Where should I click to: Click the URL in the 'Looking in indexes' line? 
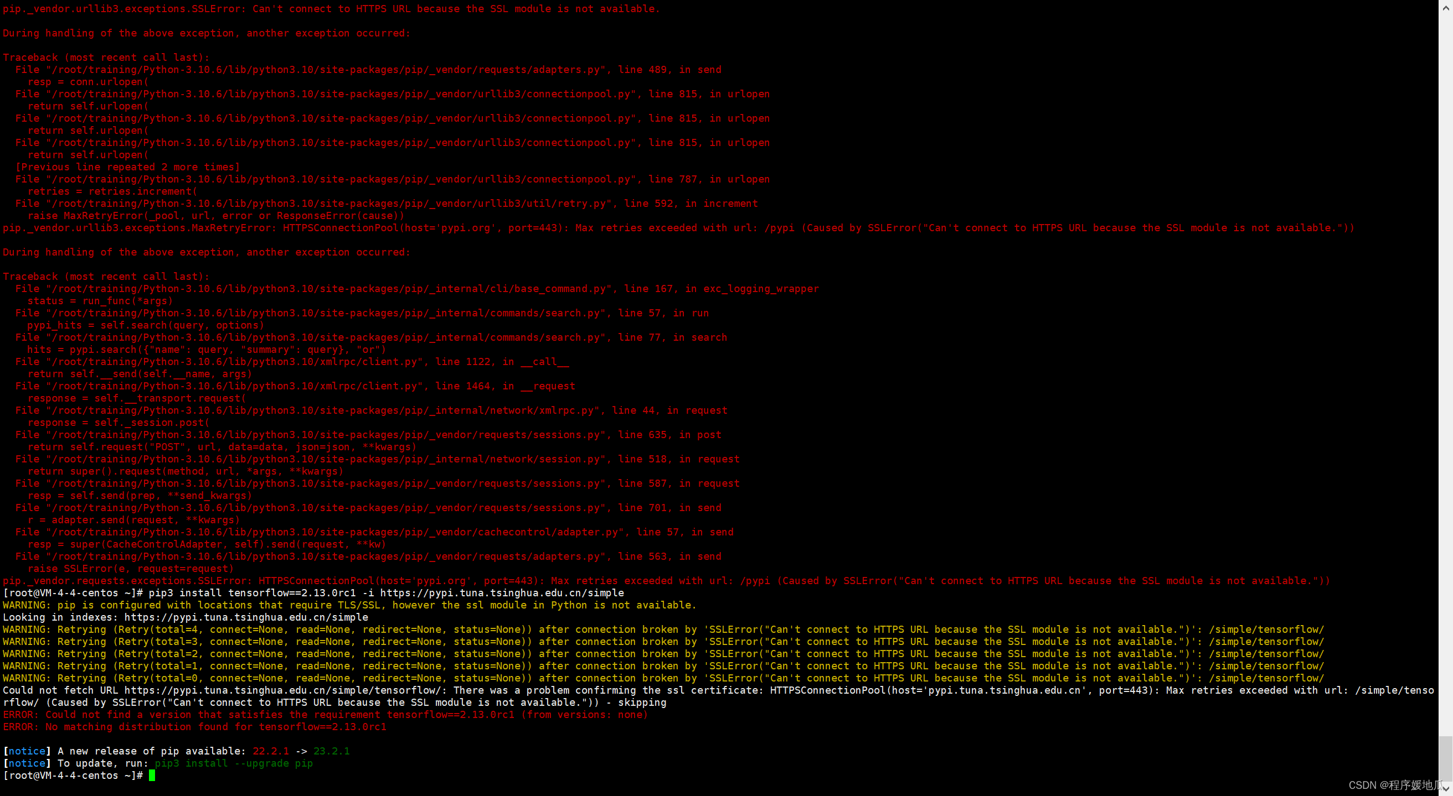pos(246,617)
